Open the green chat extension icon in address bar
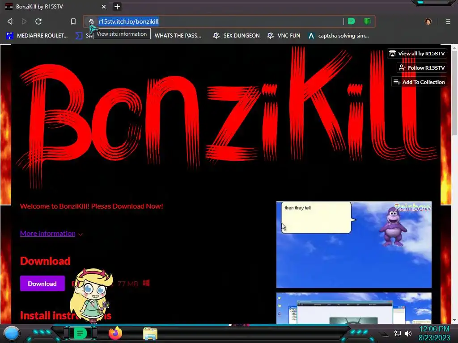458x343 pixels. tap(352, 21)
